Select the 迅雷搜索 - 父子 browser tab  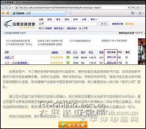38,13
